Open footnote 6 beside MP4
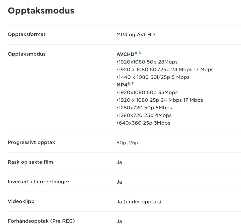 (x=129, y=84)
